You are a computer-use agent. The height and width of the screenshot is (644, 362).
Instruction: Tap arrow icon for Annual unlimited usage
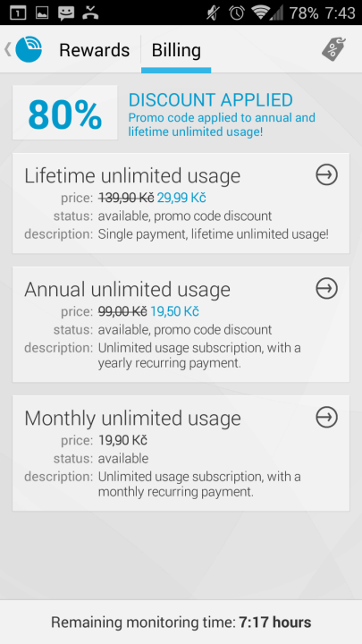[x=327, y=288]
